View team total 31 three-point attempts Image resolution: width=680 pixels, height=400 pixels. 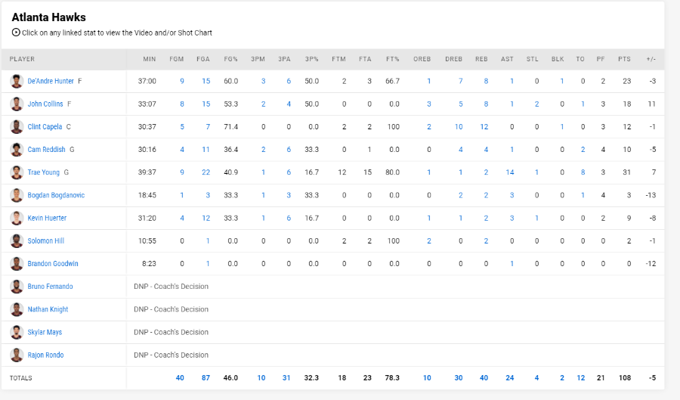(286, 378)
